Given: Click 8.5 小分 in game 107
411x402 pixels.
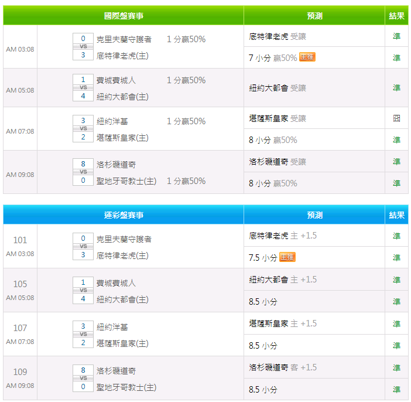Looking at the screenshot, I should (x=263, y=346).
